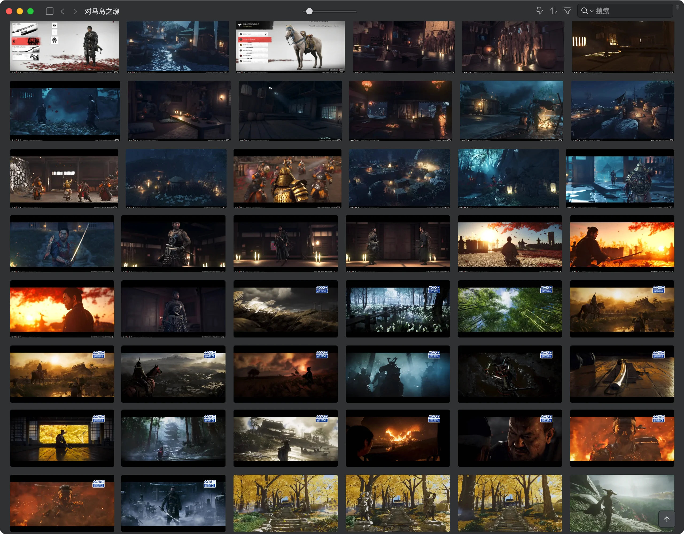Select the bearded Mongol leader face close-up
684x534 pixels.
(x=510, y=438)
